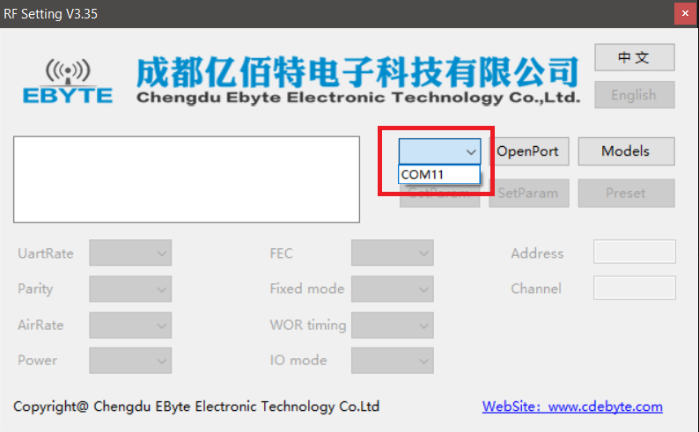Open the Fixed mode dropdown
The height and width of the screenshot is (432, 699).
tap(393, 289)
